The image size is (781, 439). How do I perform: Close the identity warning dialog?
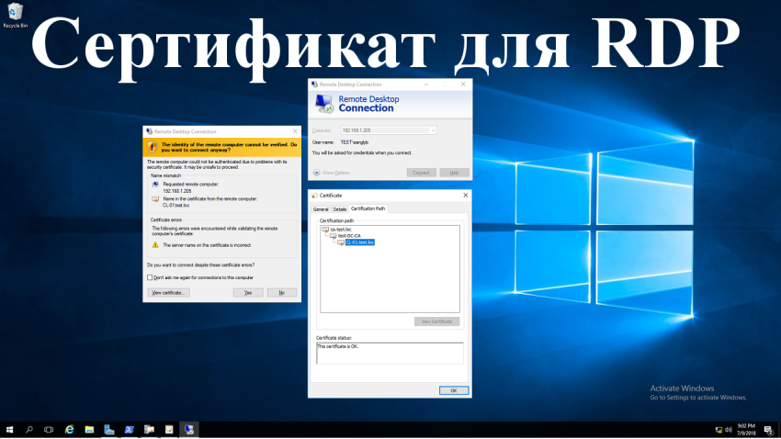[x=295, y=131]
